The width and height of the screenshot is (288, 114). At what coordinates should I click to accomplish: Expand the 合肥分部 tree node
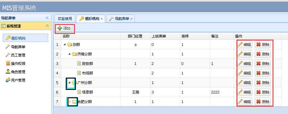(x=70, y=101)
